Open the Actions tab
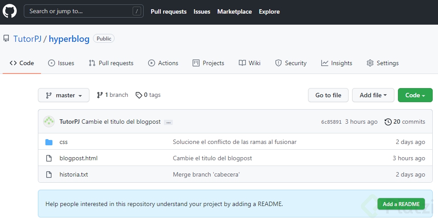Viewport: 438px width, 221px height. [x=163, y=63]
